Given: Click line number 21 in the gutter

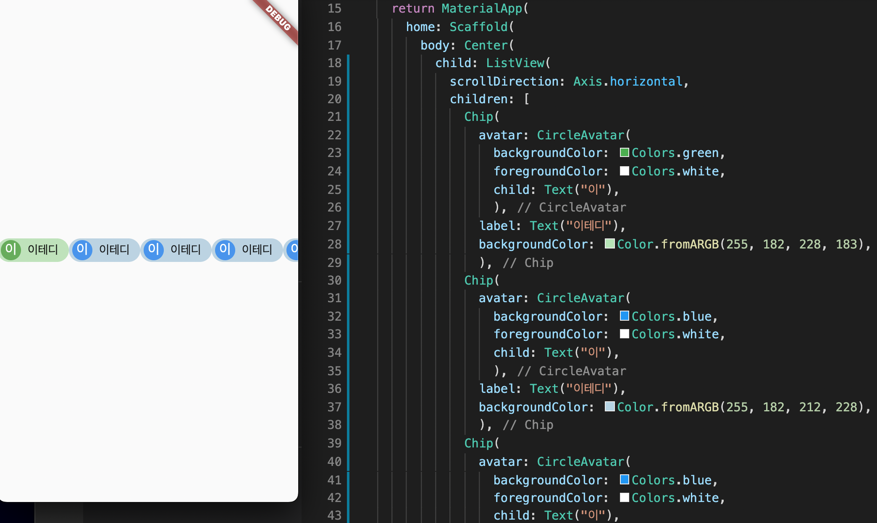Looking at the screenshot, I should click(x=334, y=117).
